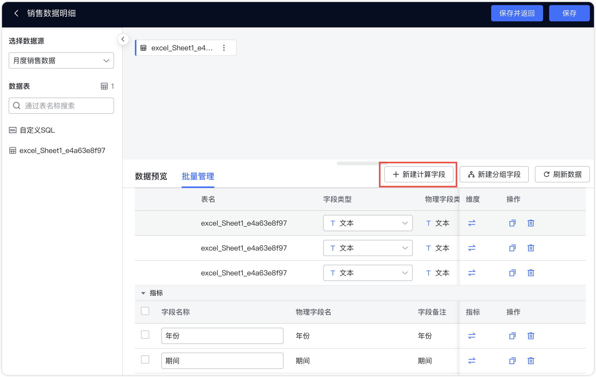Screen dimensions: 596x377
Task: Focus the 通过表名称搜索 search field
Action: tap(61, 106)
